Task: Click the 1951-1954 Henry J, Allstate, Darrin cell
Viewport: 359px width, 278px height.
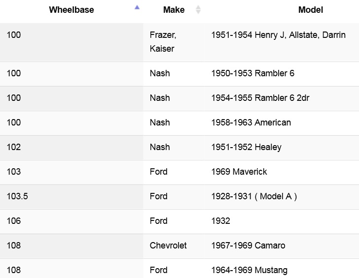Action: 278,35
